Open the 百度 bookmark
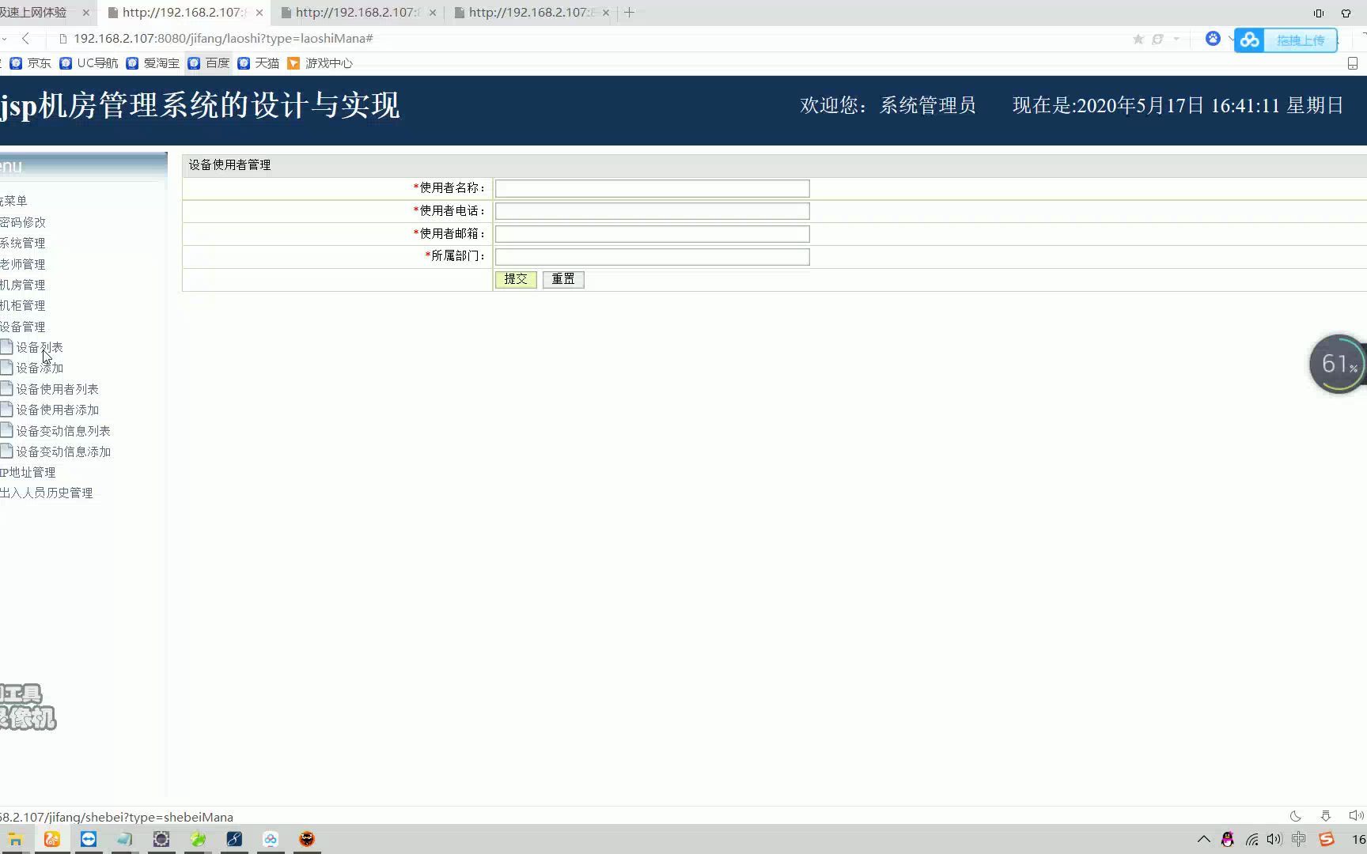The image size is (1367, 854). click(x=215, y=62)
